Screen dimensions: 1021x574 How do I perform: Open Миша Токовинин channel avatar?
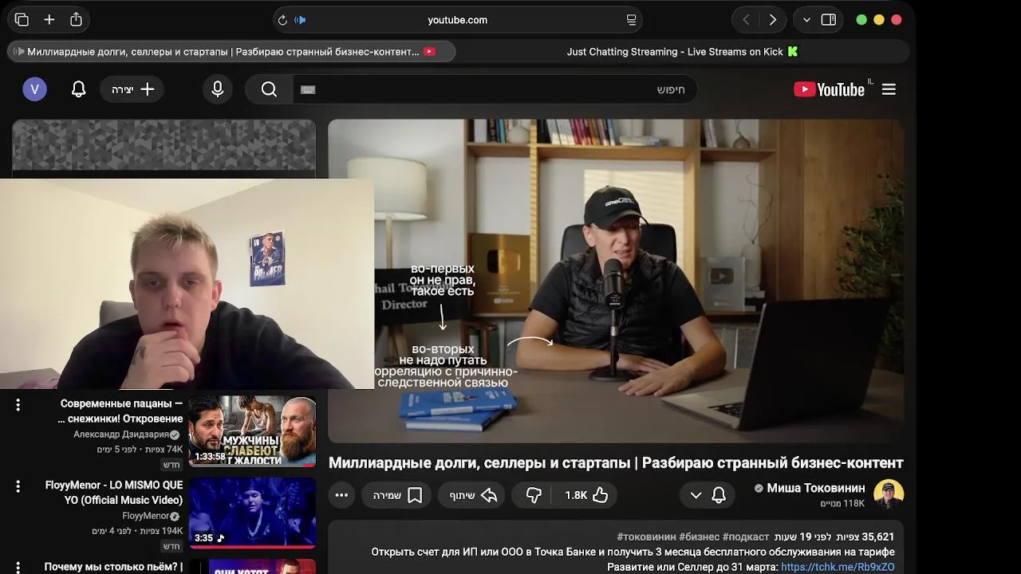(889, 494)
